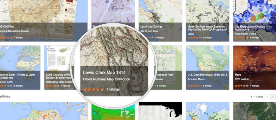Click star rating on U.S. Dam Removals
The height and width of the screenshot is (120, 276).
(194, 86)
